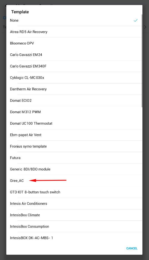Choose Fronius symo template
Viewport: 149px width, 260px height.
point(74,146)
